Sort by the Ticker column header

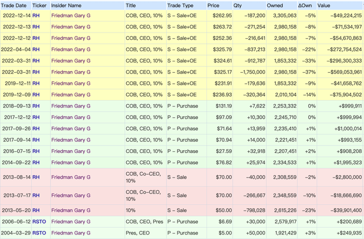40,5
